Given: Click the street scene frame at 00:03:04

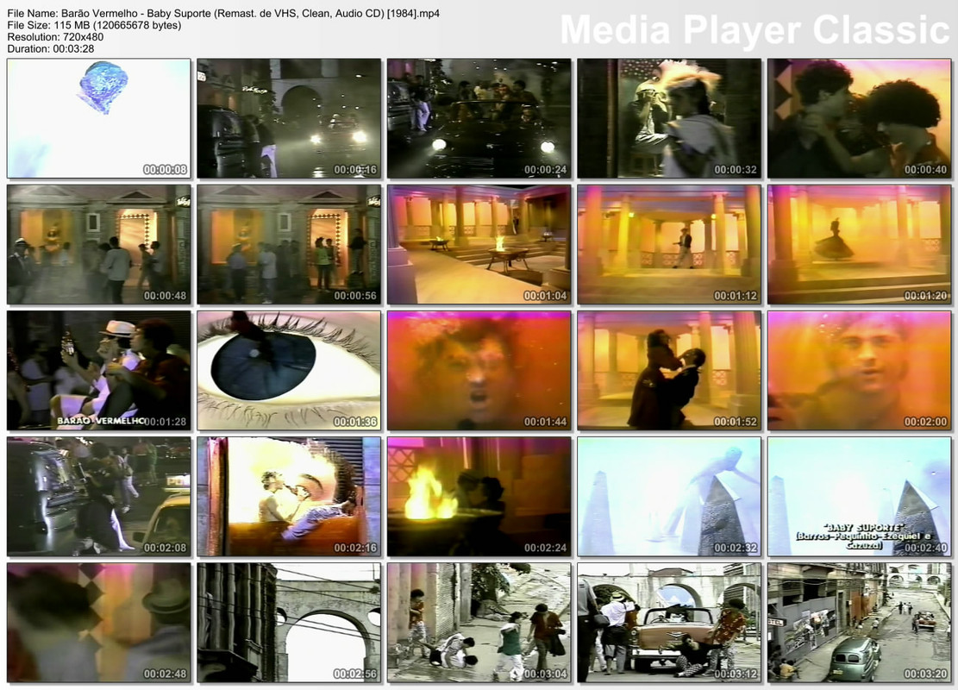Looking at the screenshot, I should pos(479,623).
